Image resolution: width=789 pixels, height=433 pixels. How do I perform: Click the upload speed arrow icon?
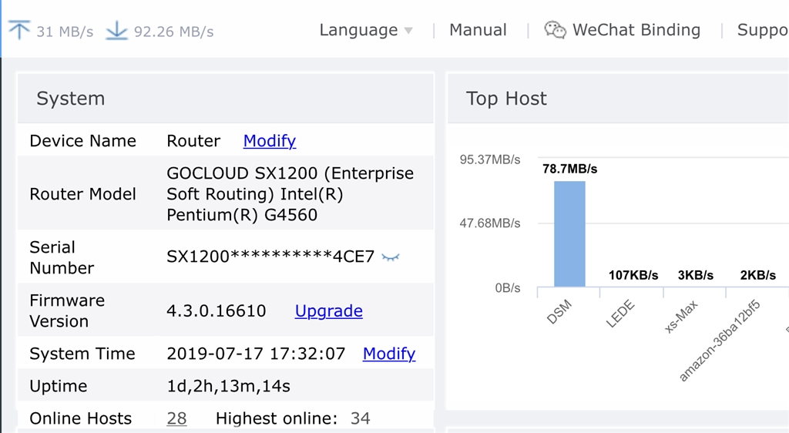pos(19,30)
